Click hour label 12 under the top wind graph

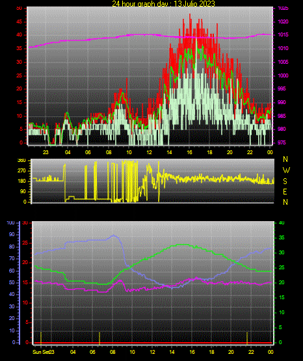tap(149, 152)
